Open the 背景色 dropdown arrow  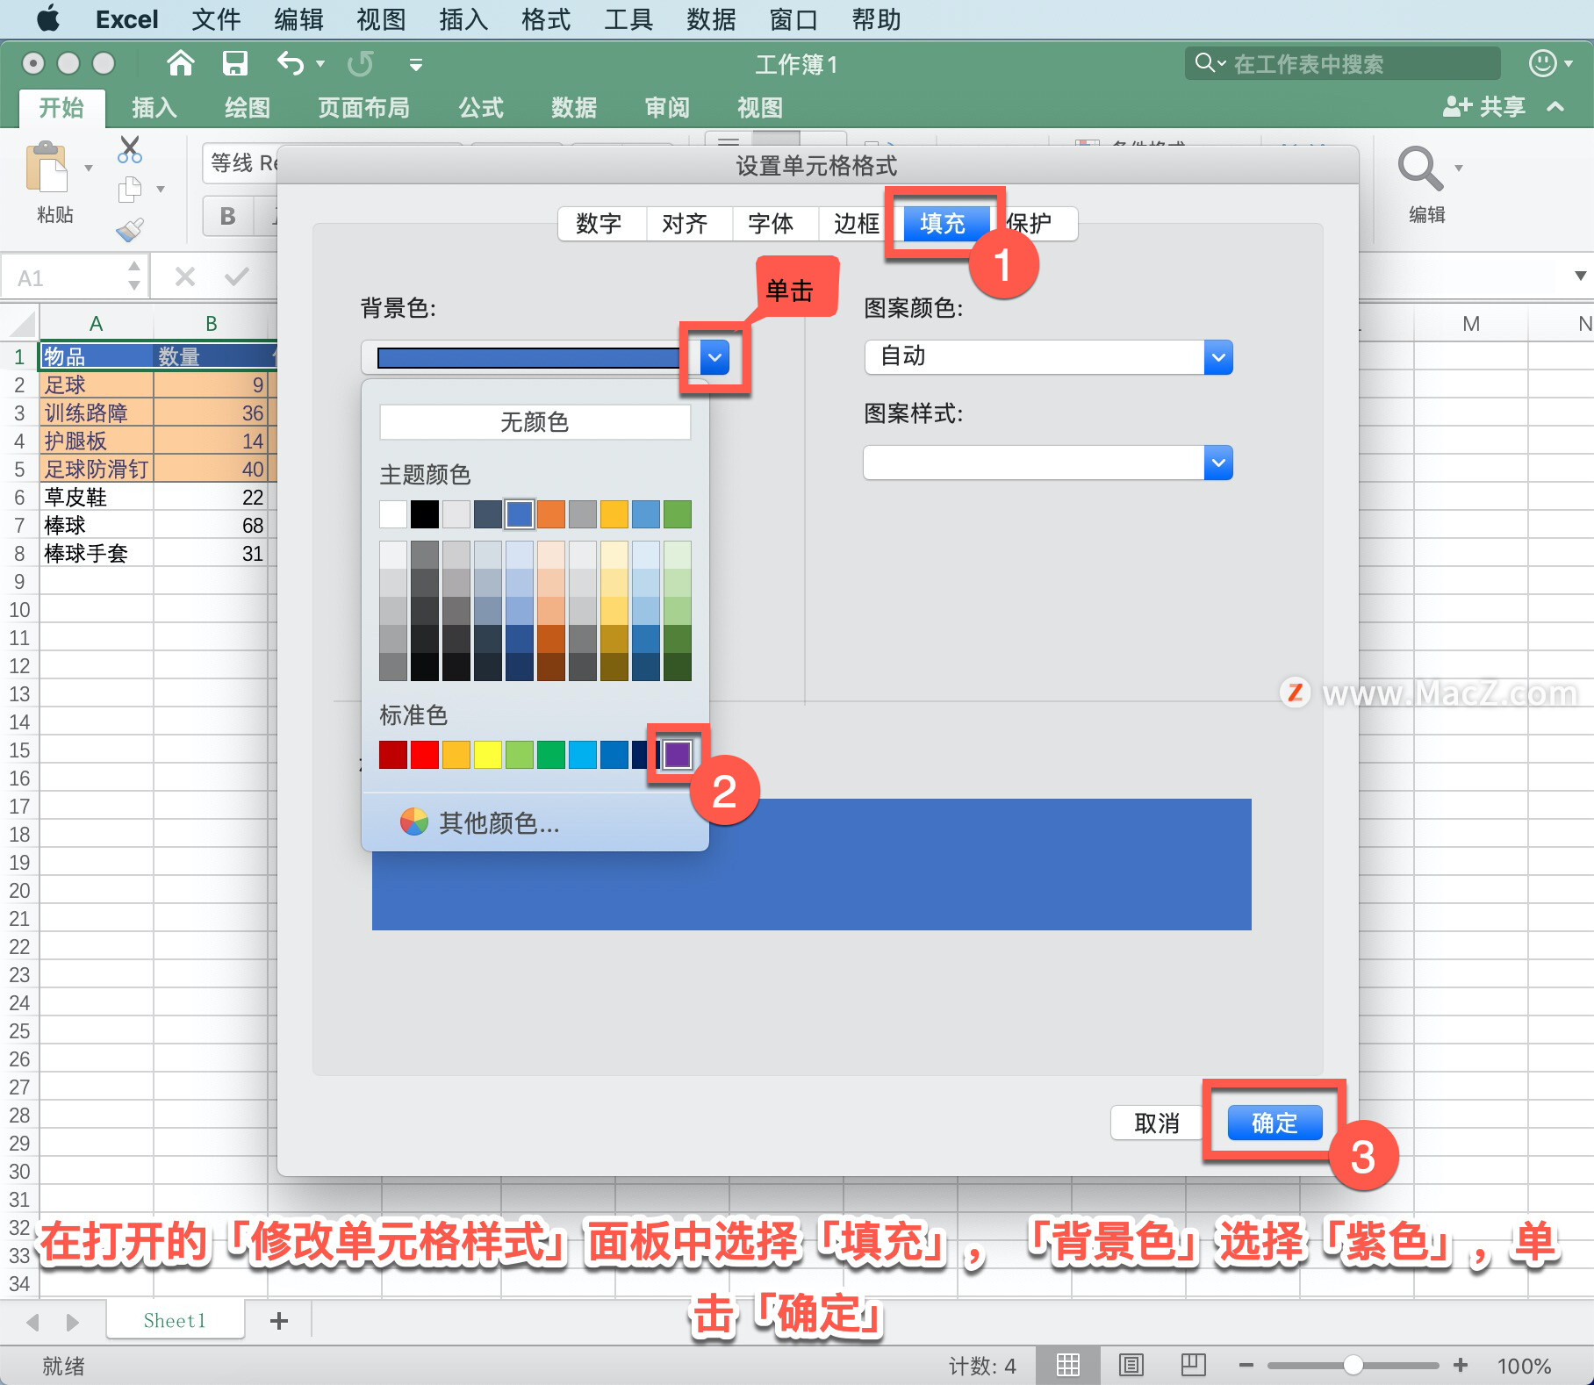pos(715,357)
